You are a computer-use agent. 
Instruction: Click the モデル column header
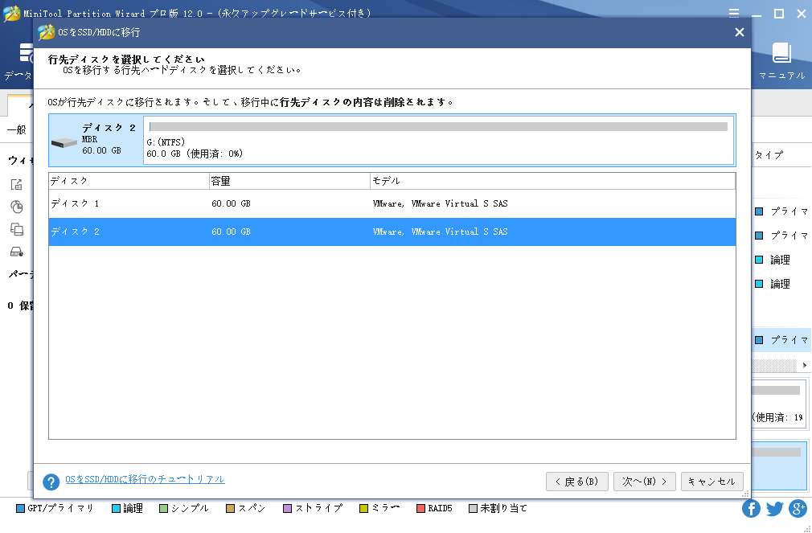tap(552, 182)
